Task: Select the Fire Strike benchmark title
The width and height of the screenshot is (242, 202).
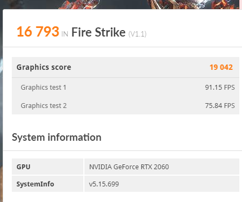Action: (98, 32)
